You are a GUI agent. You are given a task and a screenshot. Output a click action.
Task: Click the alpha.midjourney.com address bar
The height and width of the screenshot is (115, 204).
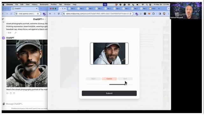(97, 14)
